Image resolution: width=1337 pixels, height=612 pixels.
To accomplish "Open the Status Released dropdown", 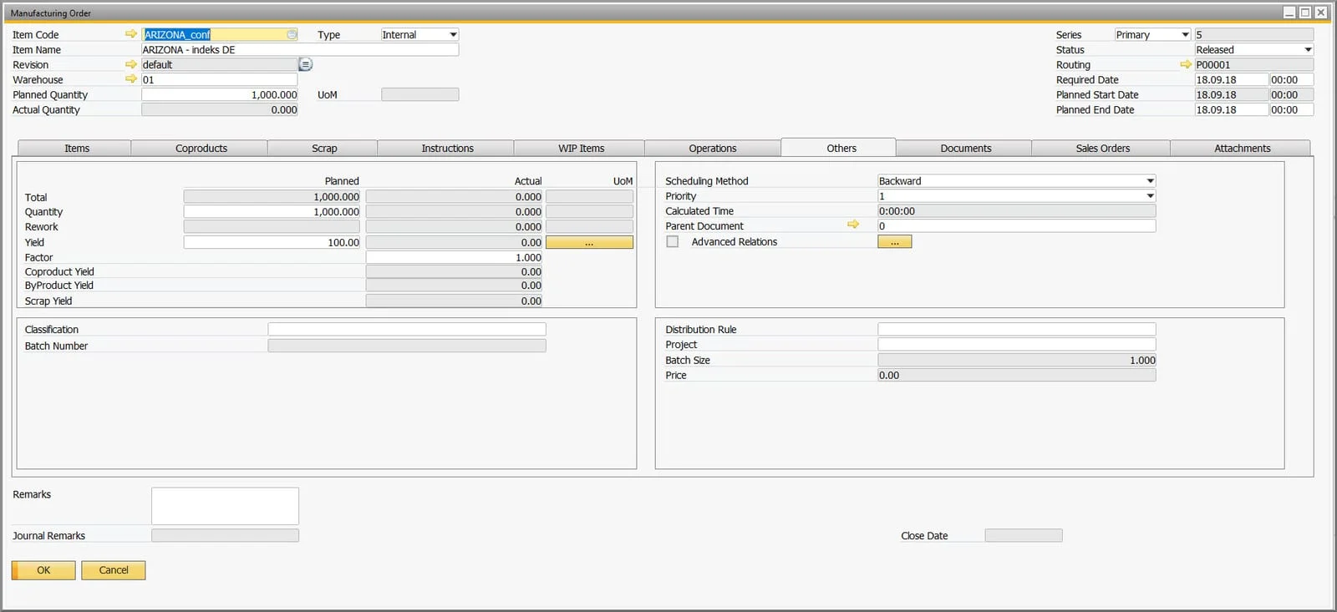I will point(1254,49).
